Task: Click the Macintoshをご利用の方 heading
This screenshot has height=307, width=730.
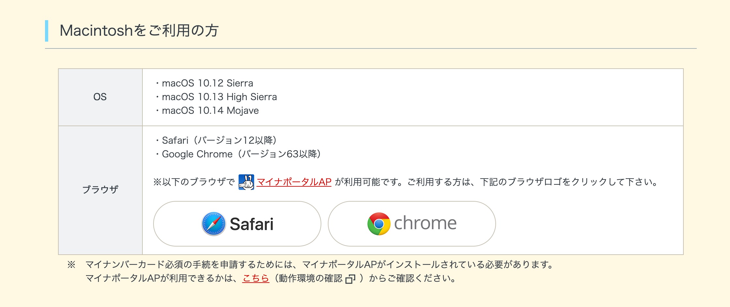Action: [x=139, y=31]
